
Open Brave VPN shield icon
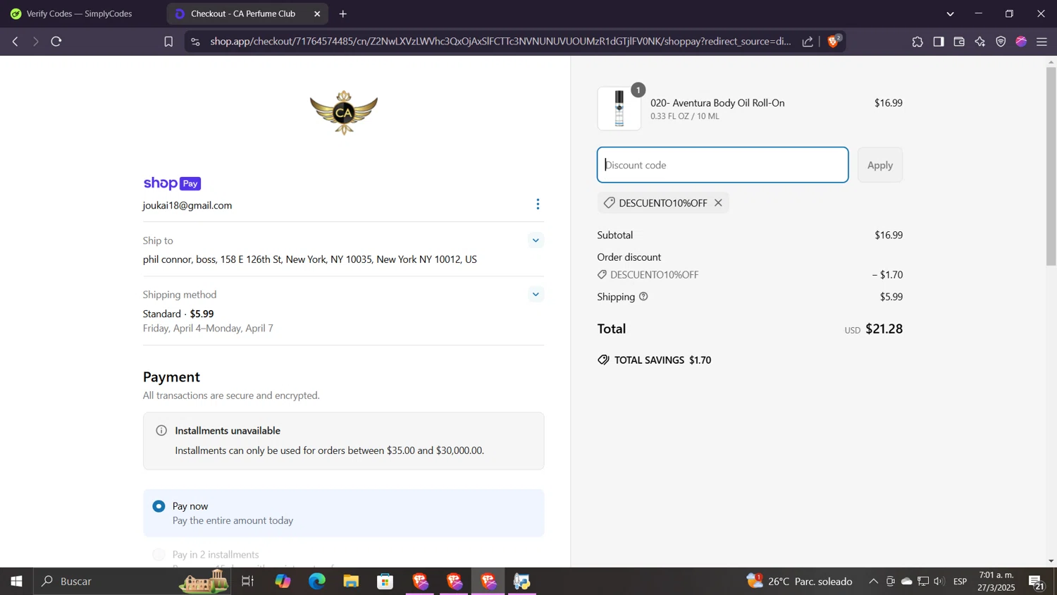1001,42
